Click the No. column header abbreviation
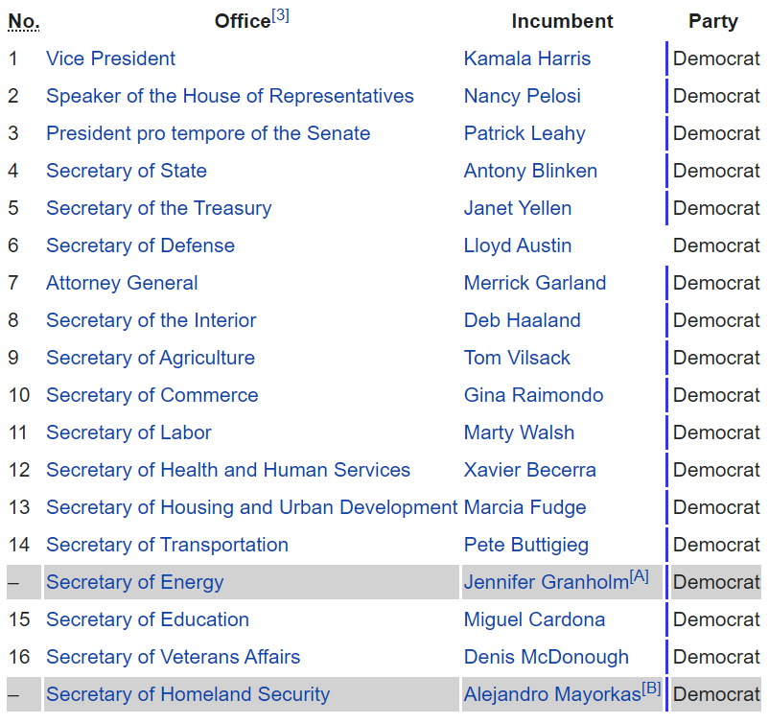The height and width of the screenshot is (724, 769). click(23, 21)
